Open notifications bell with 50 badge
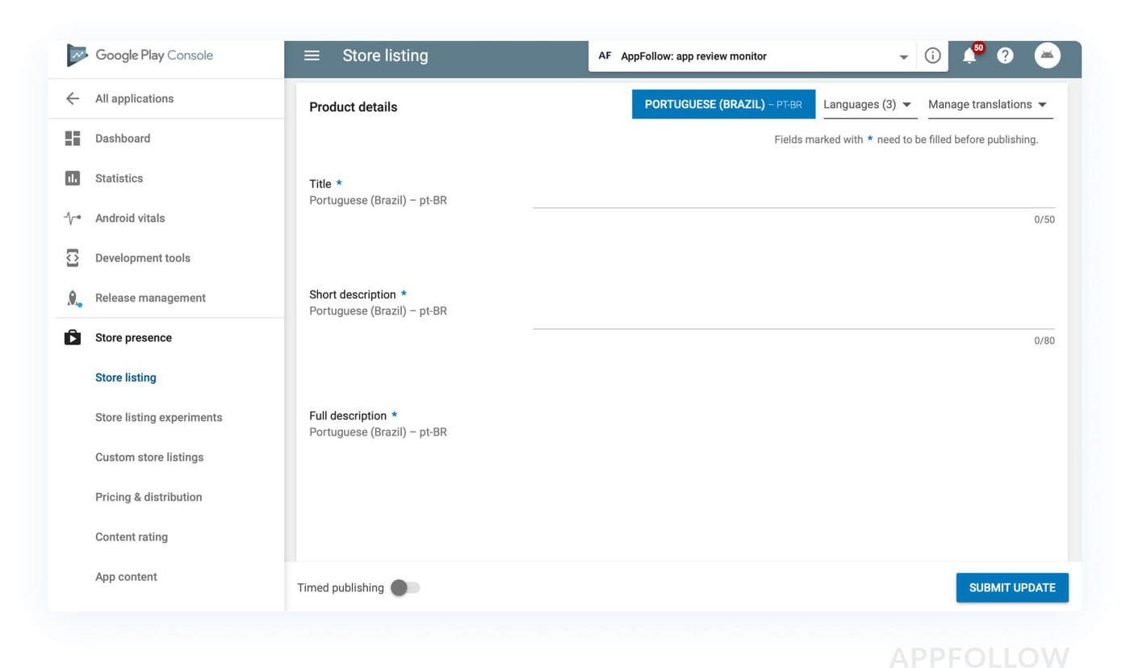 [x=969, y=56]
